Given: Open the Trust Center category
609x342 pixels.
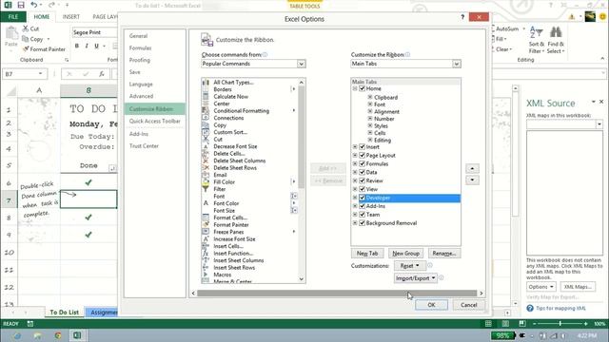Looking at the screenshot, I should coord(144,146).
